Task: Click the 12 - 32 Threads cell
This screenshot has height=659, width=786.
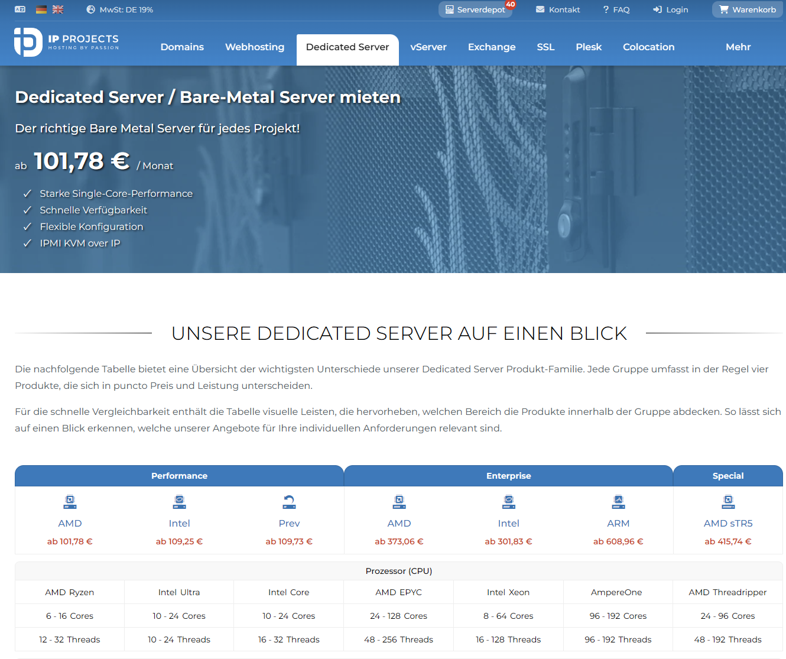Action: pos(70,639)
